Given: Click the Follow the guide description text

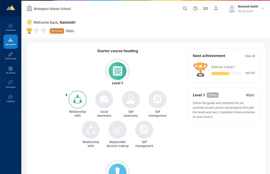Looking at the screenshot, I should click(x=224, y=110).
